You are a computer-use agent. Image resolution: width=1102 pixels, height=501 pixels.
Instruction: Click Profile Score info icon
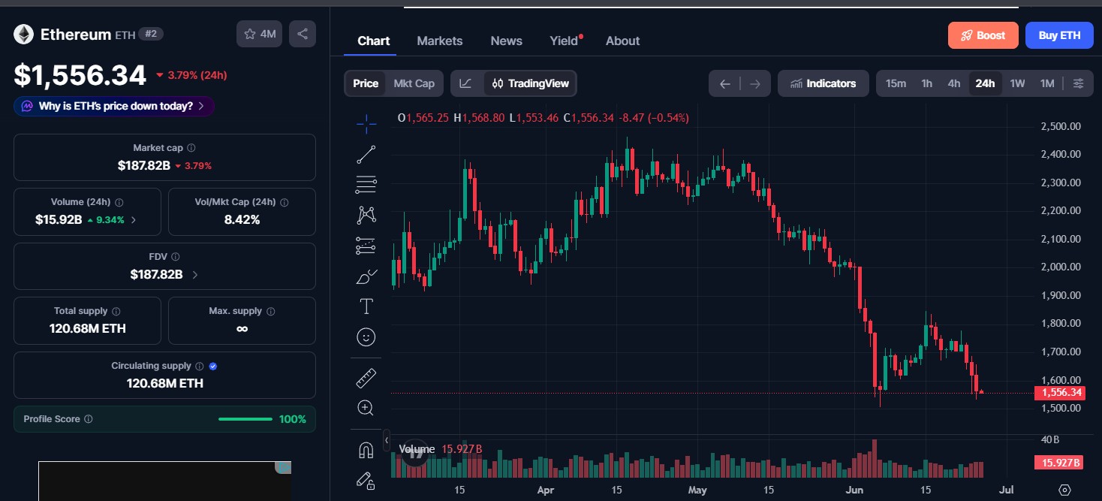tap(89, 419)
